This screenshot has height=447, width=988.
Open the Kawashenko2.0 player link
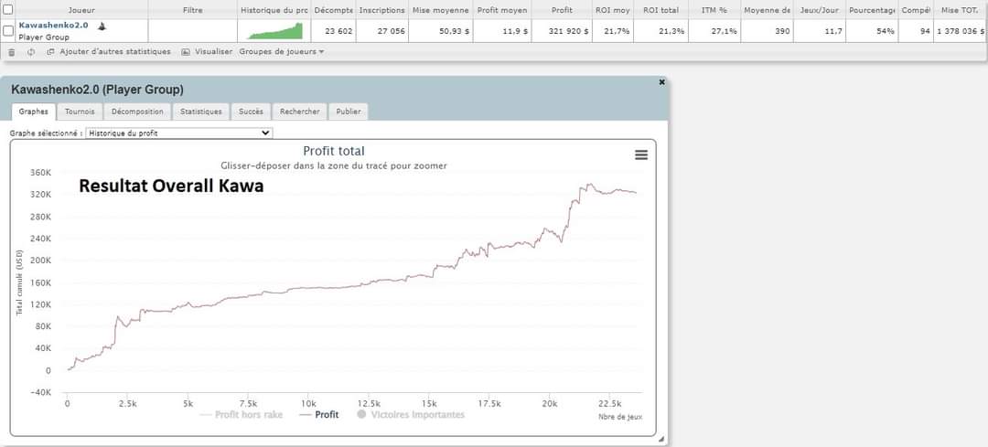tap(53, 26)
